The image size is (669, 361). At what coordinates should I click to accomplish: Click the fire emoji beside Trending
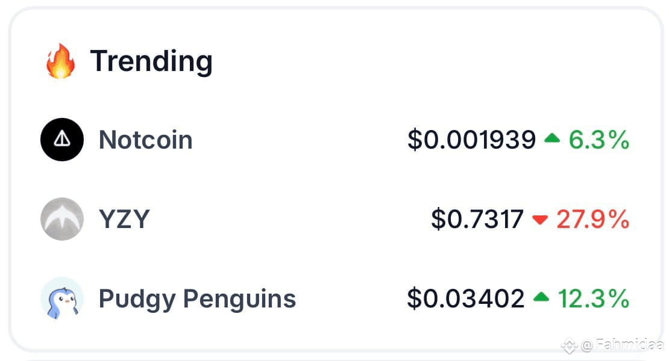pos(61,61)
